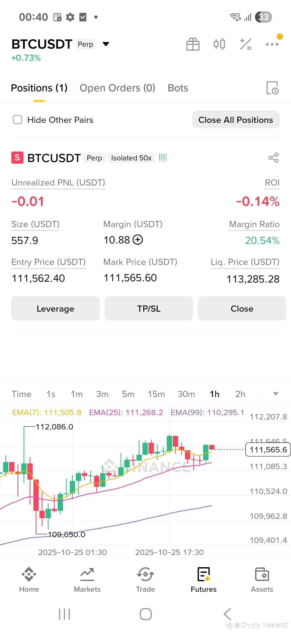
Task: Select the 15m timeframe
Action: click(x=156, y=394)
